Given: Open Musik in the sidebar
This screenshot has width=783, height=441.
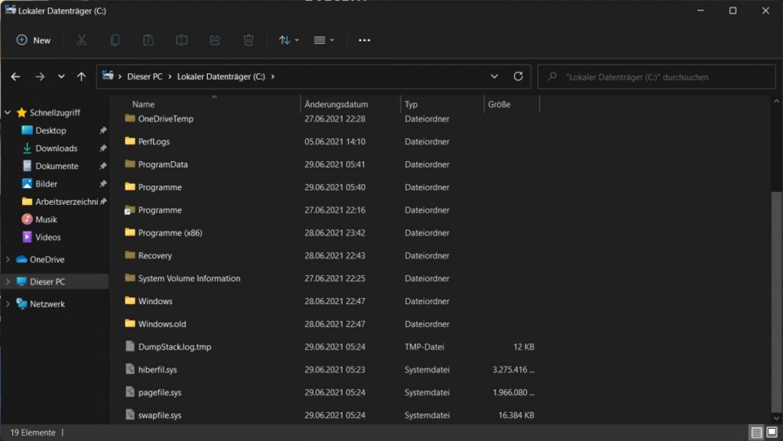Looking at the screenshot, I should [x=46, y=219].
